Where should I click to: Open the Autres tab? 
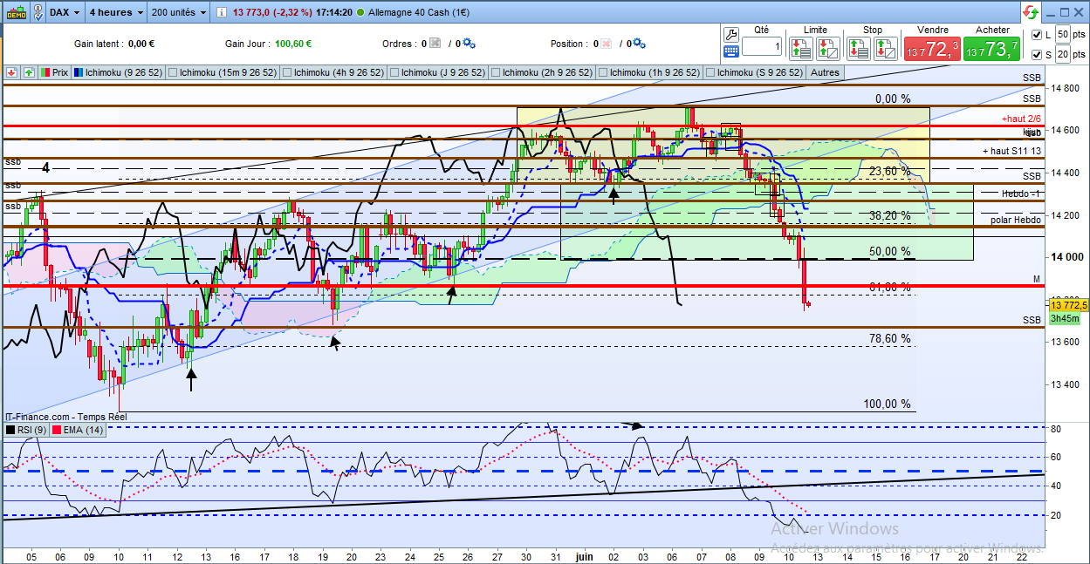(825, 72)
